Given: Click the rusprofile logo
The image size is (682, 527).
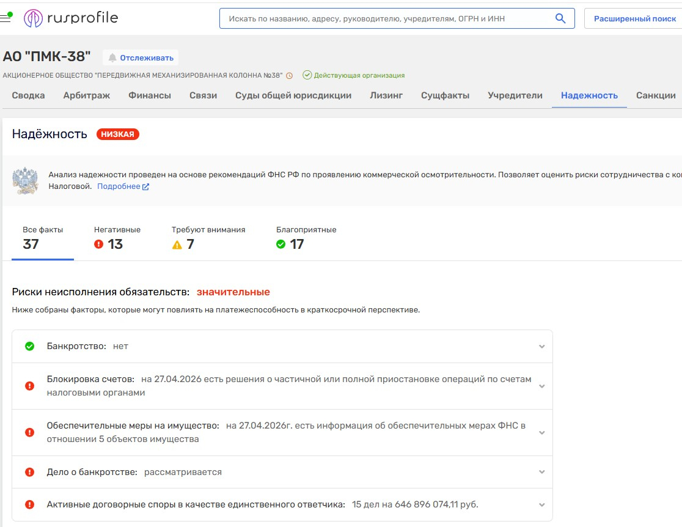Looking at the screenshot, I should [71, 18].
